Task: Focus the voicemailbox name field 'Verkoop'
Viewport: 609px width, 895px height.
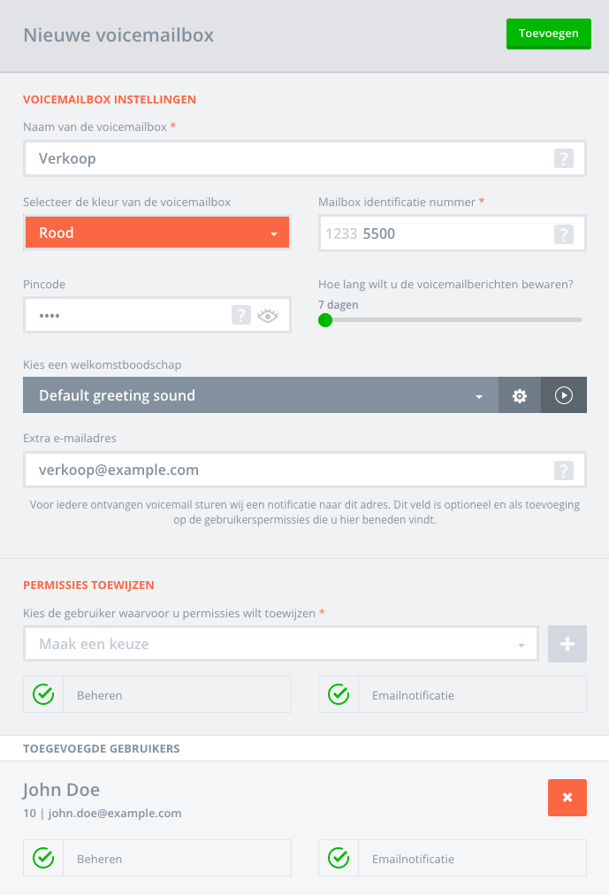Action: [x=292, y=159]
